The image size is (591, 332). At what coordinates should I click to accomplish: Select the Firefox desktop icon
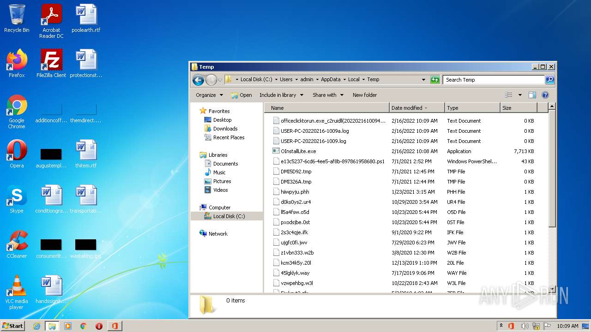pos(17,64)
